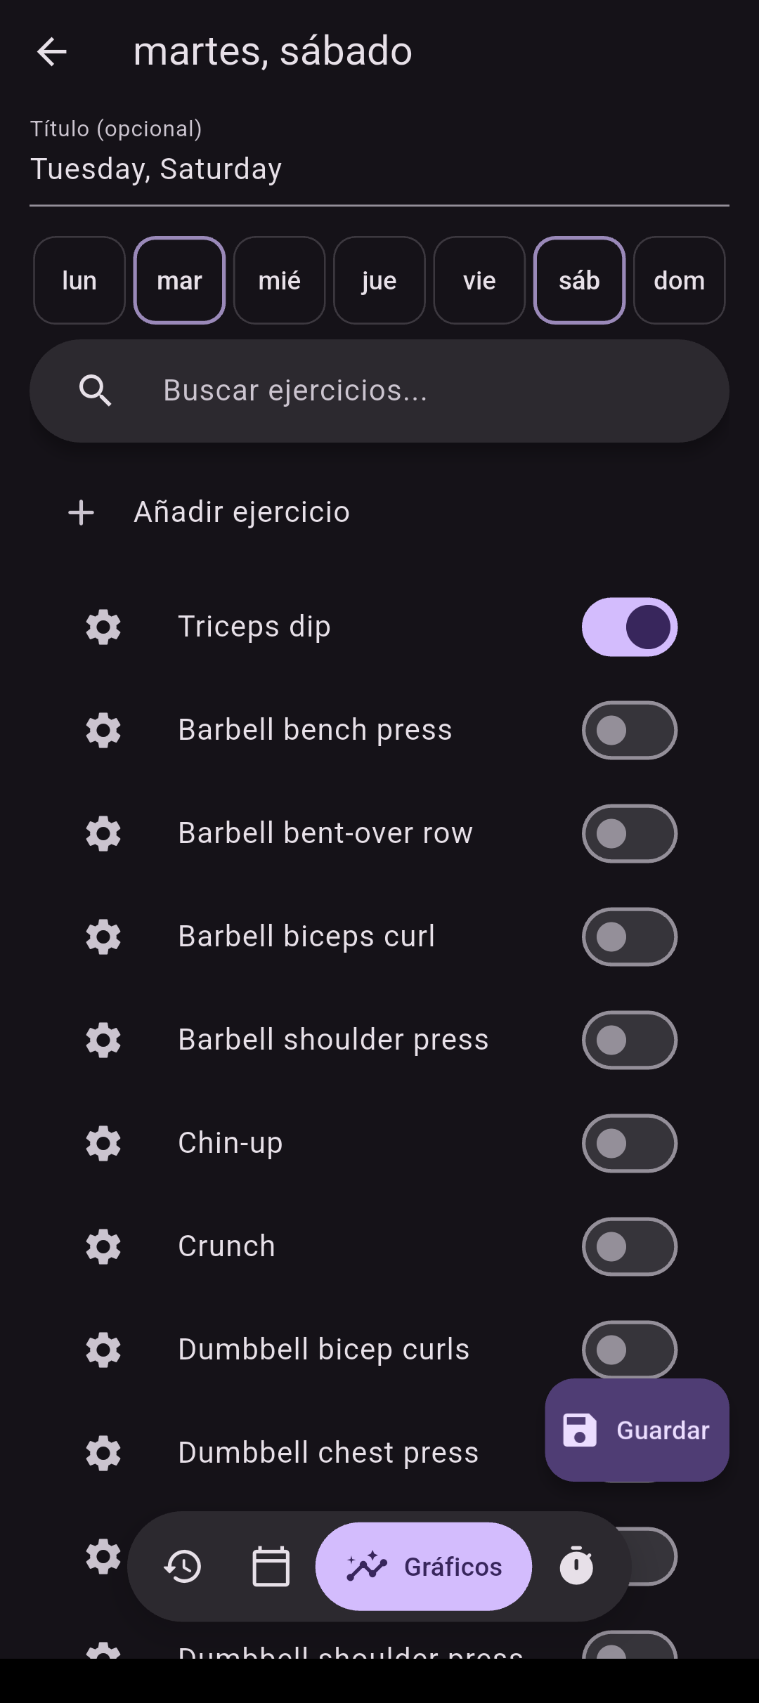Open settings gear for Crunch

point(103,1246)
